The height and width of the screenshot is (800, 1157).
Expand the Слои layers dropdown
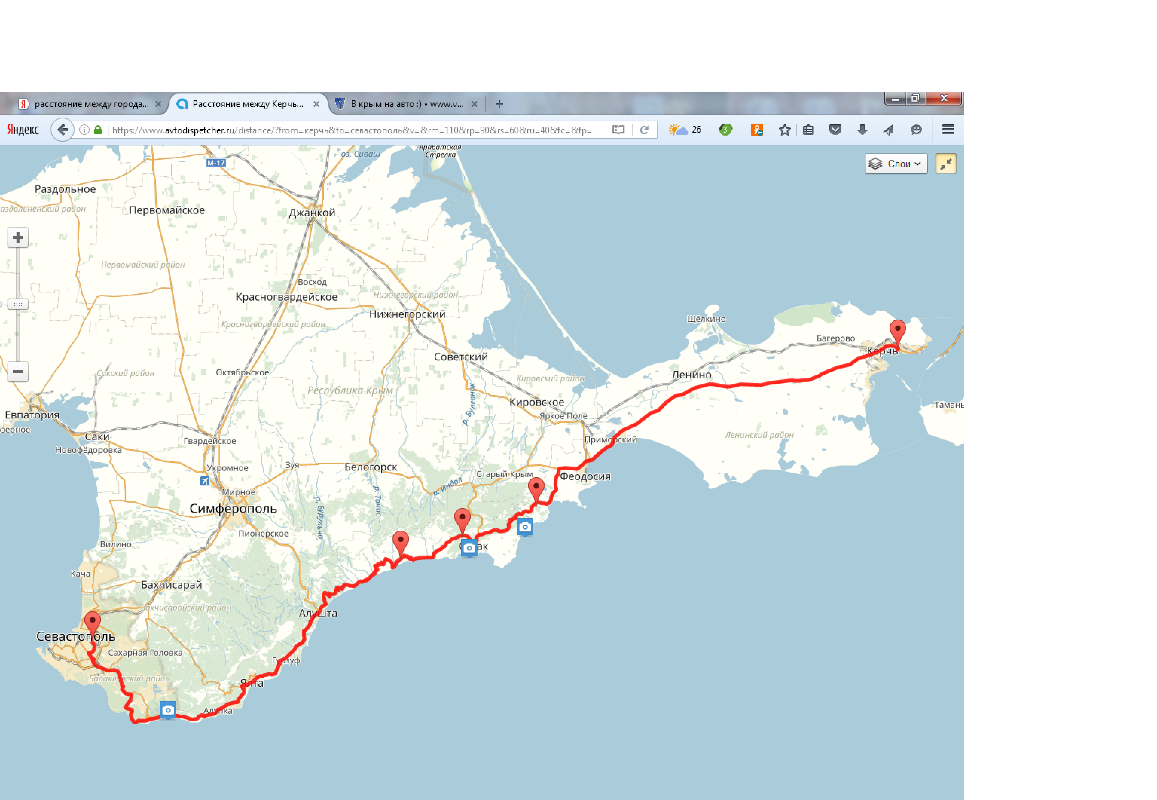point(896,164)
